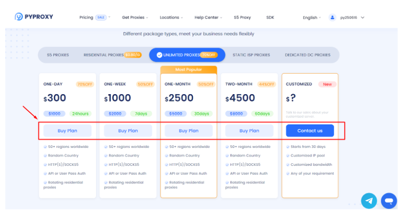Image resolution: width=412 pixels, height=216 pixels.
Task: Click the 30days duration label
Action: (x=202, y=114)
